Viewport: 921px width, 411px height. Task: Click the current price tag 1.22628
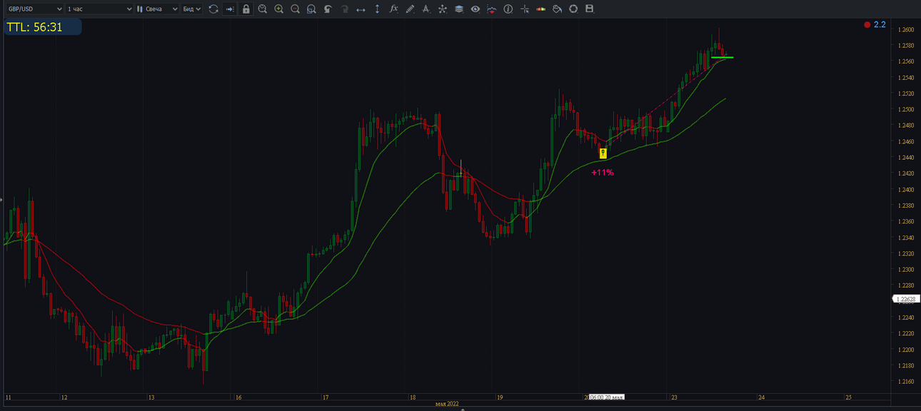905,300
